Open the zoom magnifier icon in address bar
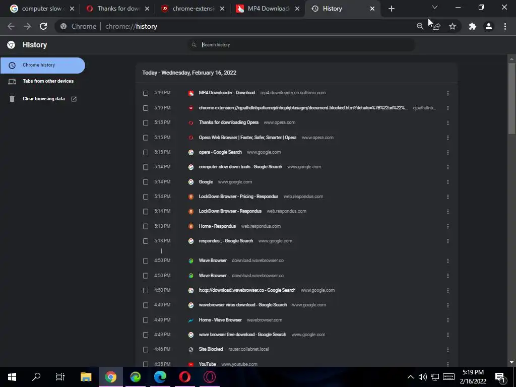516x387 pixels. 420,26
